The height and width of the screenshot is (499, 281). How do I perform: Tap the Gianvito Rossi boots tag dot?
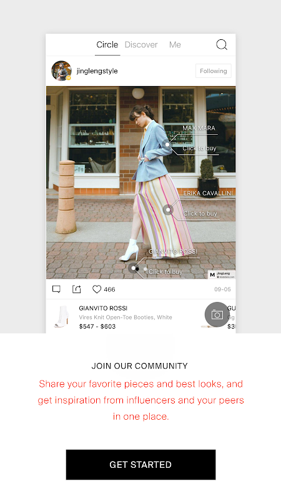[x=134, y=268]
